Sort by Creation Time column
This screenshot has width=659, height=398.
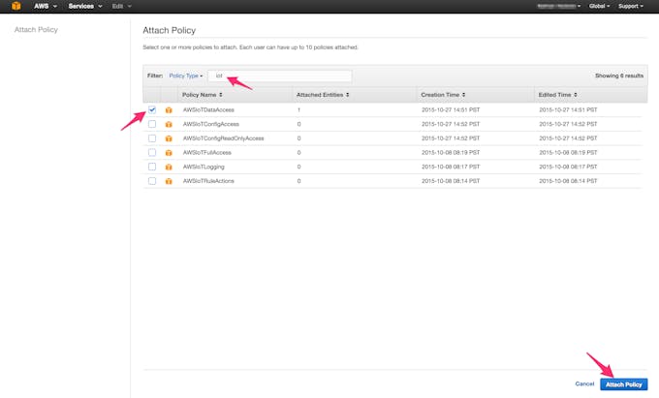pyautogui.click(x=443, y=95)
